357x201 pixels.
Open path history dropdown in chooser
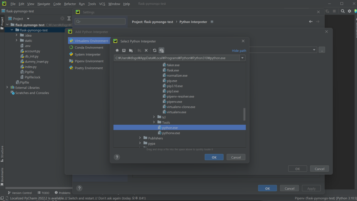[242, 58]
